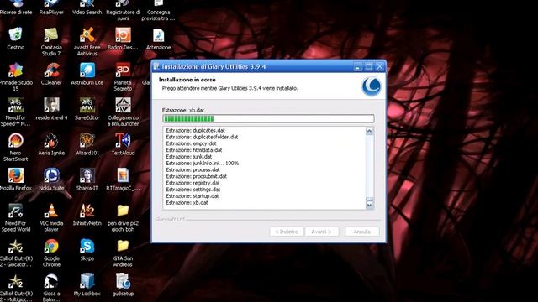
Task: Click the RealPlayer desktop shortcut
Action: (x=51, y=4)
